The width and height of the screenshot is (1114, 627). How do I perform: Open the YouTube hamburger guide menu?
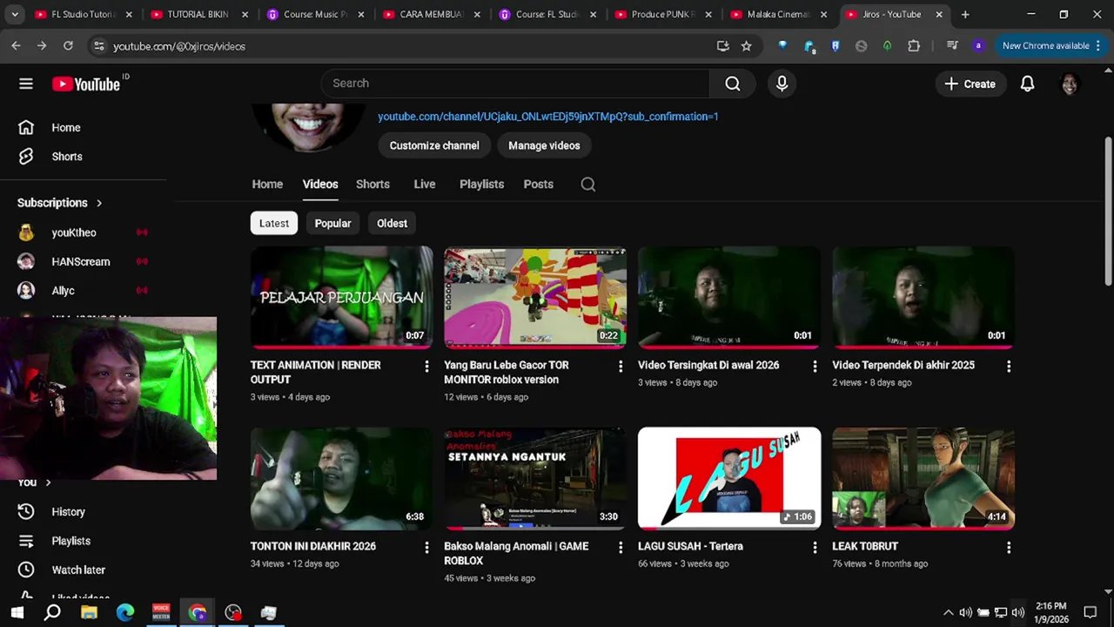(26, 84)
